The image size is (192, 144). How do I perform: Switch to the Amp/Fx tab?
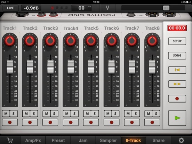(x=33, y=140)
